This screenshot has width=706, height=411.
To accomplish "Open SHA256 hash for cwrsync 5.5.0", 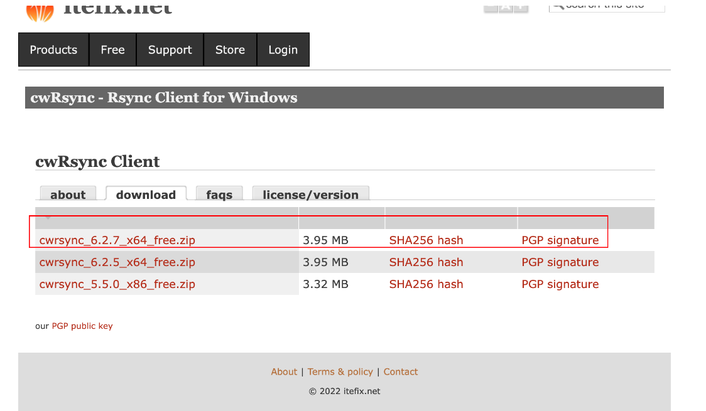I will [x=426, y=284].
